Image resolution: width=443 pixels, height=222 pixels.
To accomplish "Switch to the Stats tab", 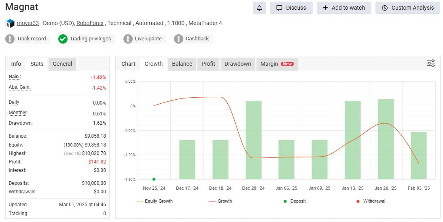I will pos(37,64).
